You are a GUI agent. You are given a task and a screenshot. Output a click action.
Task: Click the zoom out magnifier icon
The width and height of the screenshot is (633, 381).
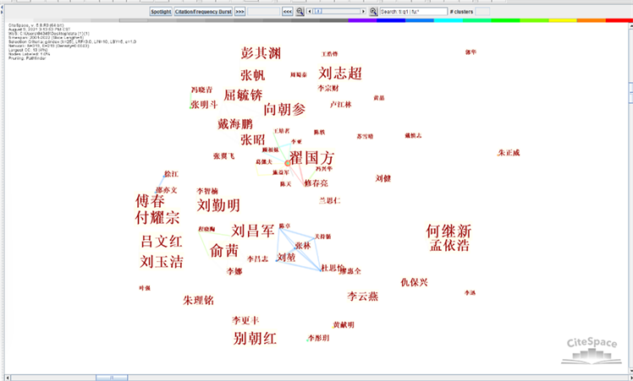coord(300,13)
